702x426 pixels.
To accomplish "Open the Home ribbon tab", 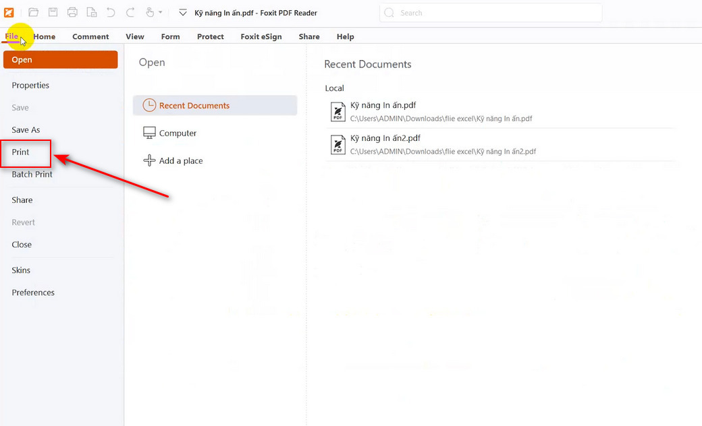I will coord(45,36).
